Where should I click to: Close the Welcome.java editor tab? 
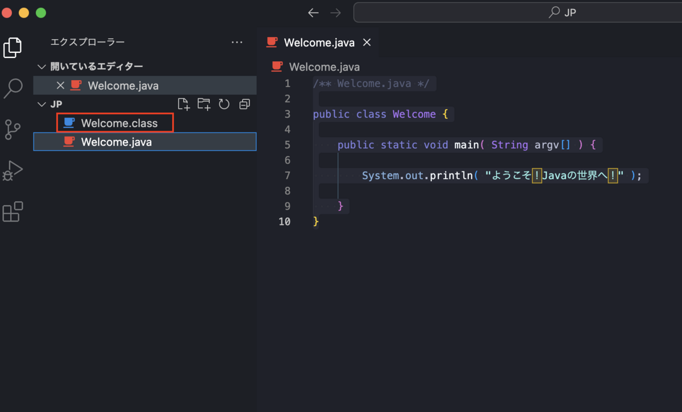[367, 42]
